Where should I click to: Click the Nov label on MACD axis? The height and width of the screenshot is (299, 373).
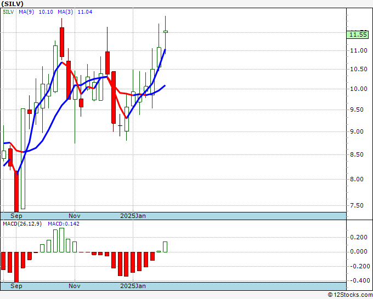click(x=75, y=286)
